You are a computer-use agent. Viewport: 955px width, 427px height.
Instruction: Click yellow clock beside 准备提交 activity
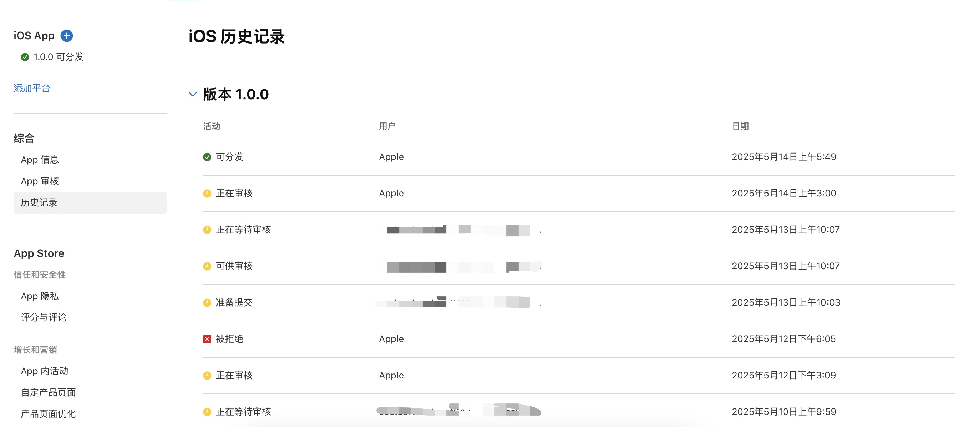tap(207, 302)
